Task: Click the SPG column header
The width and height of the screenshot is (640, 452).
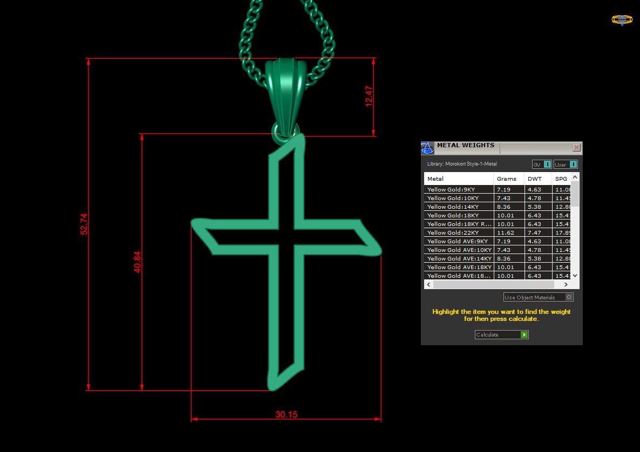Action: pyautogui.click(x=561, y=179)
